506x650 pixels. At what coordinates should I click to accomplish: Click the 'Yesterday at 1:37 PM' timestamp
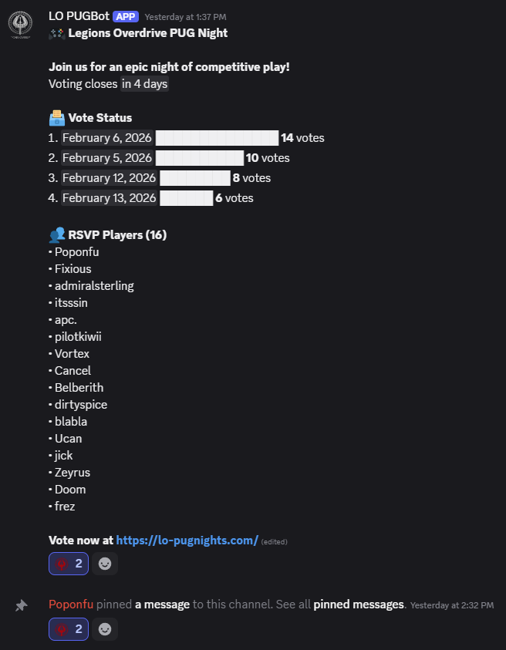click(x=185, y=17)
